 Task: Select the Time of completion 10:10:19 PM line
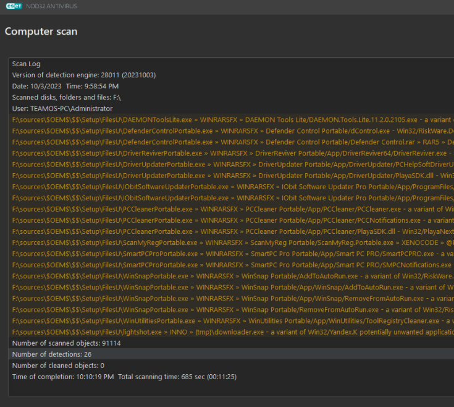[232, 377]
